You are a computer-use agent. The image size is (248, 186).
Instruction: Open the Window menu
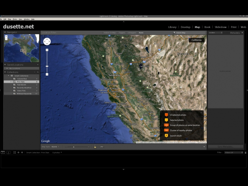(x=27, y=19)
